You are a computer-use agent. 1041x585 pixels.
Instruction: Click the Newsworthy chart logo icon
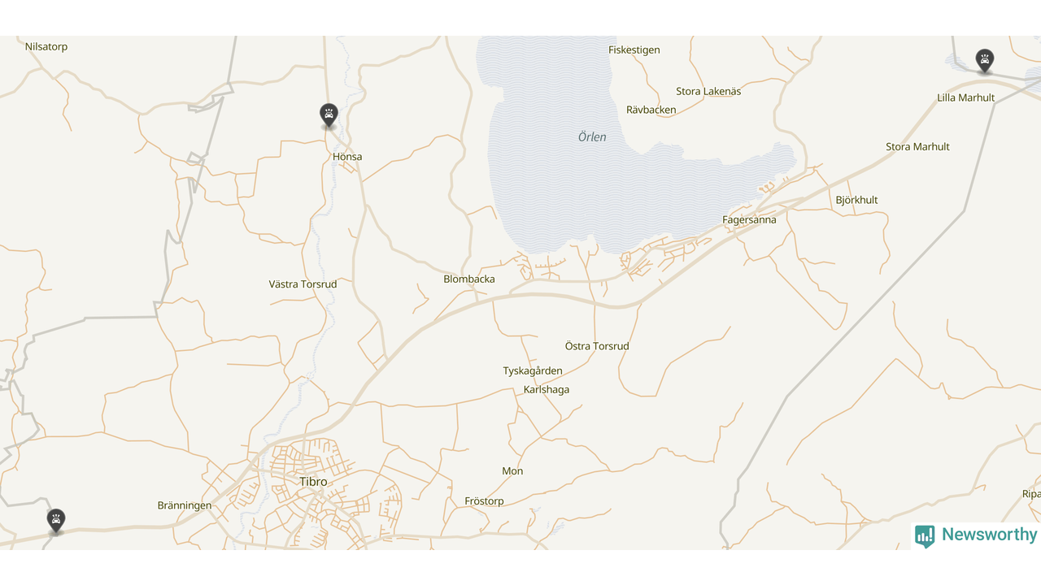point(925,535)
